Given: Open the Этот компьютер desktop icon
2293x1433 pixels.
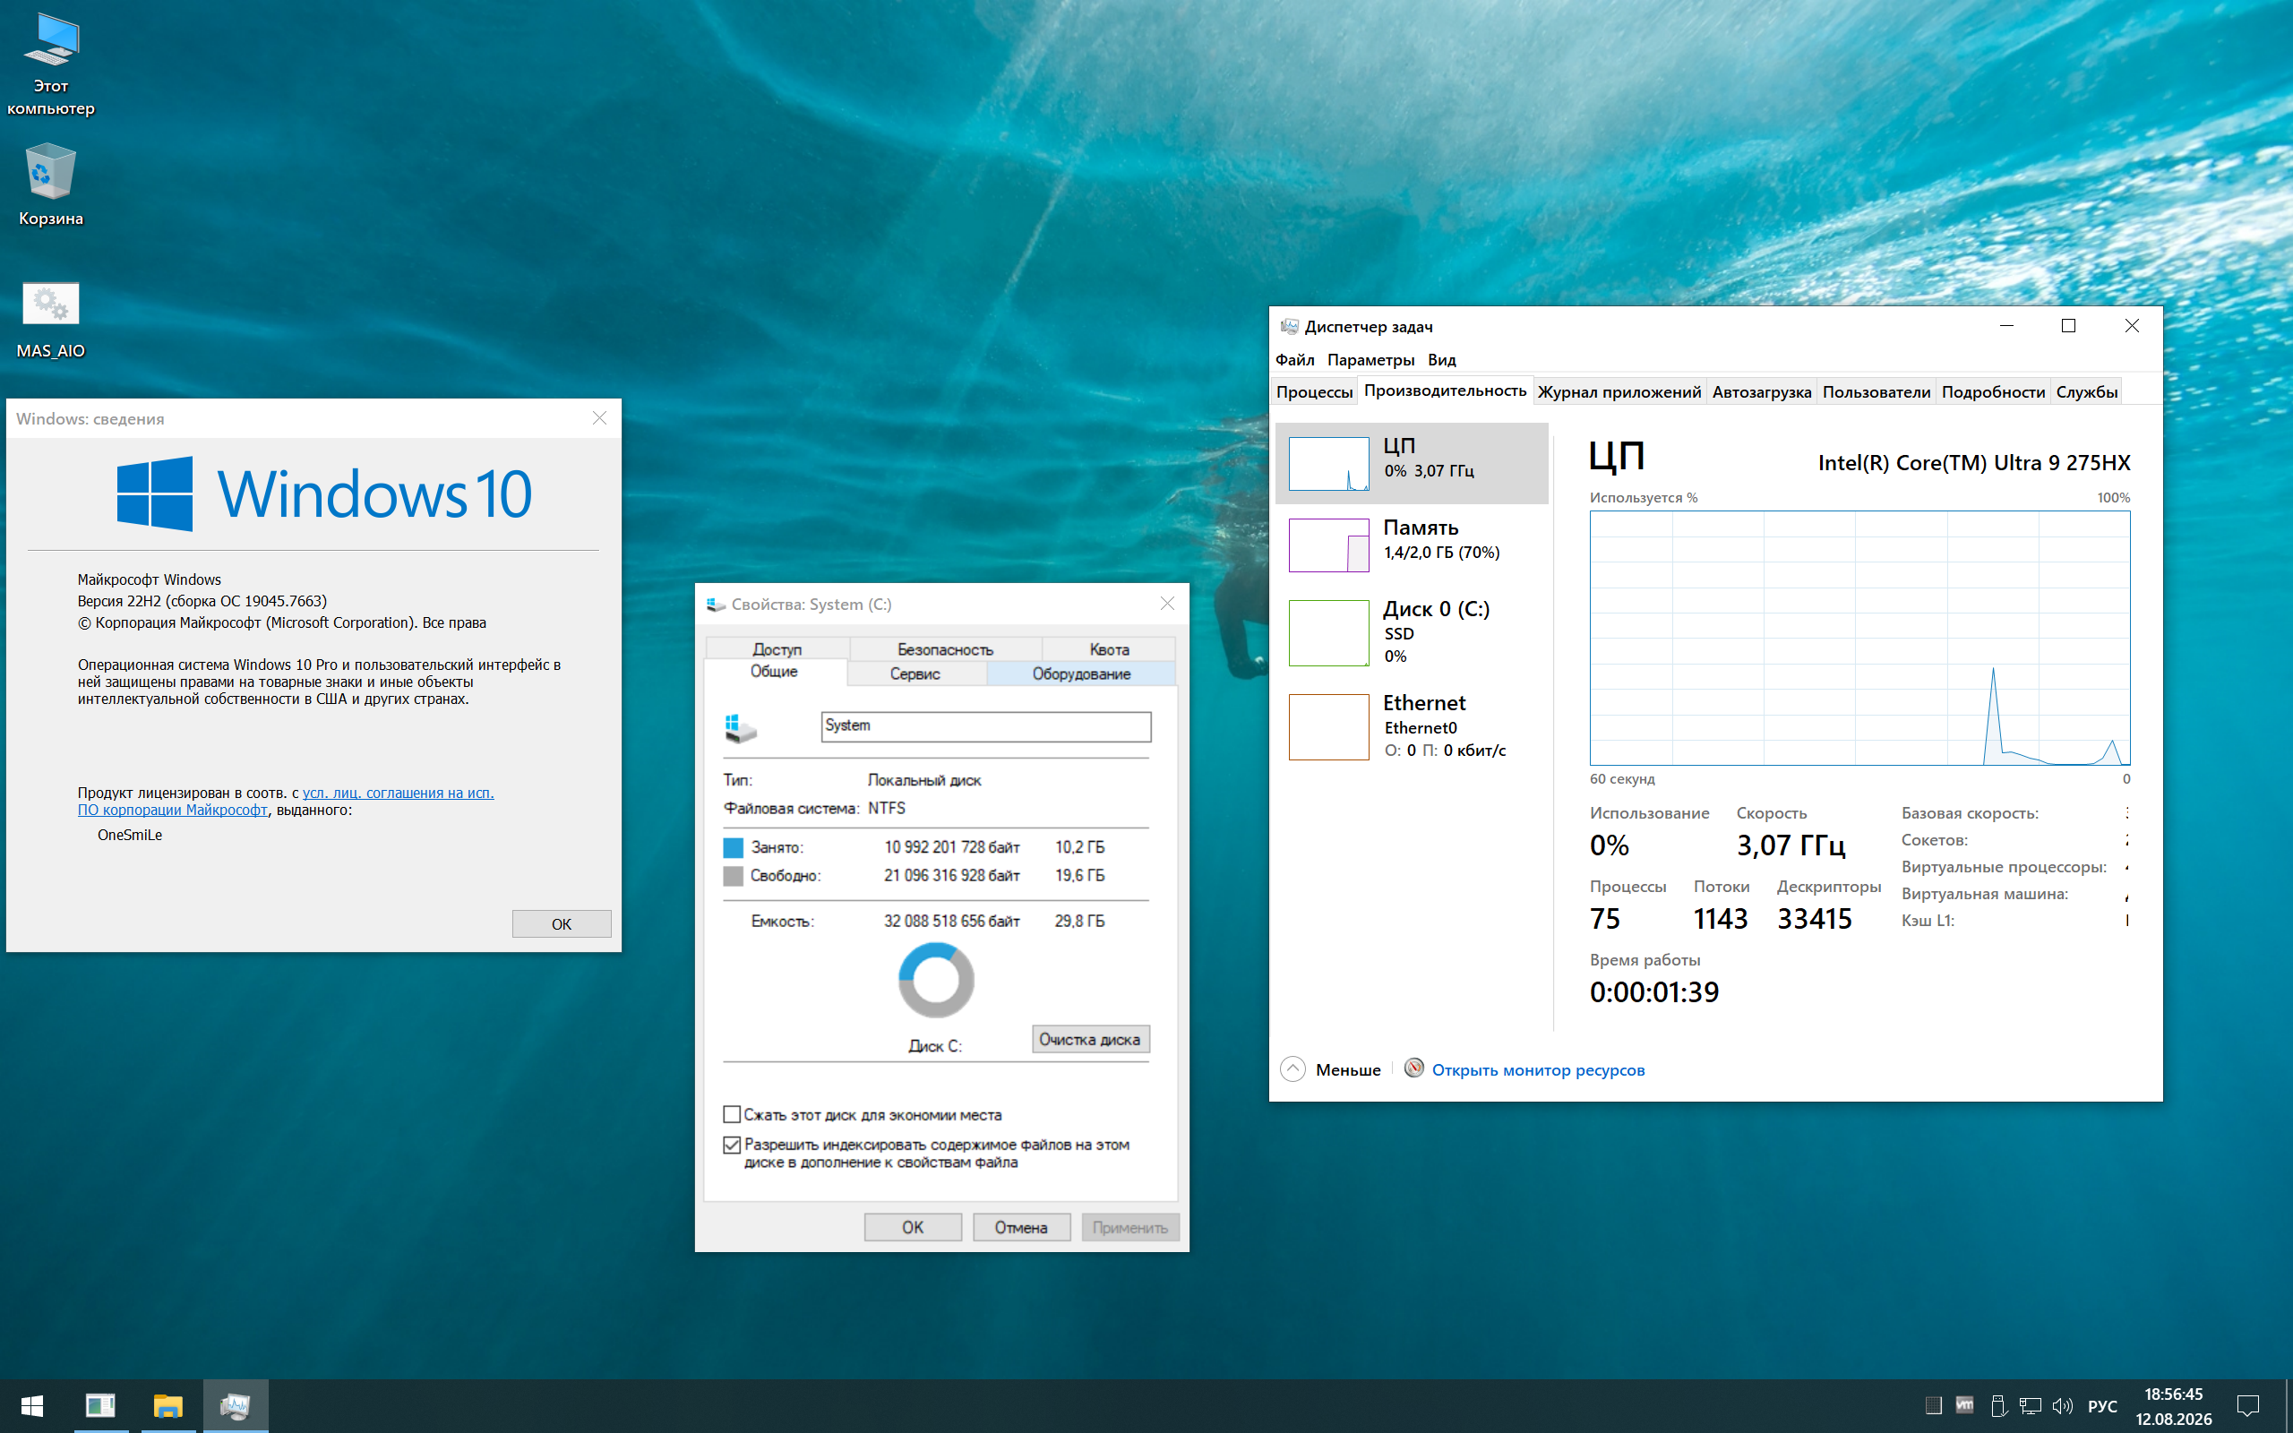Looking at the screenshot, I should pos(51,64).
